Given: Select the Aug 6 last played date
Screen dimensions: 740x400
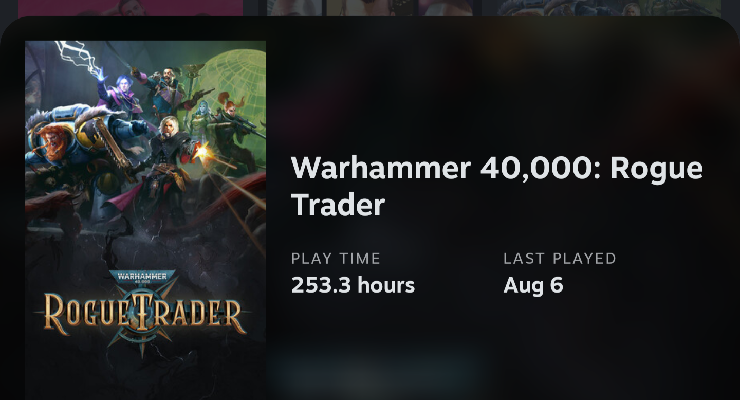Looking at the screenshot, I should coord(533,285).
